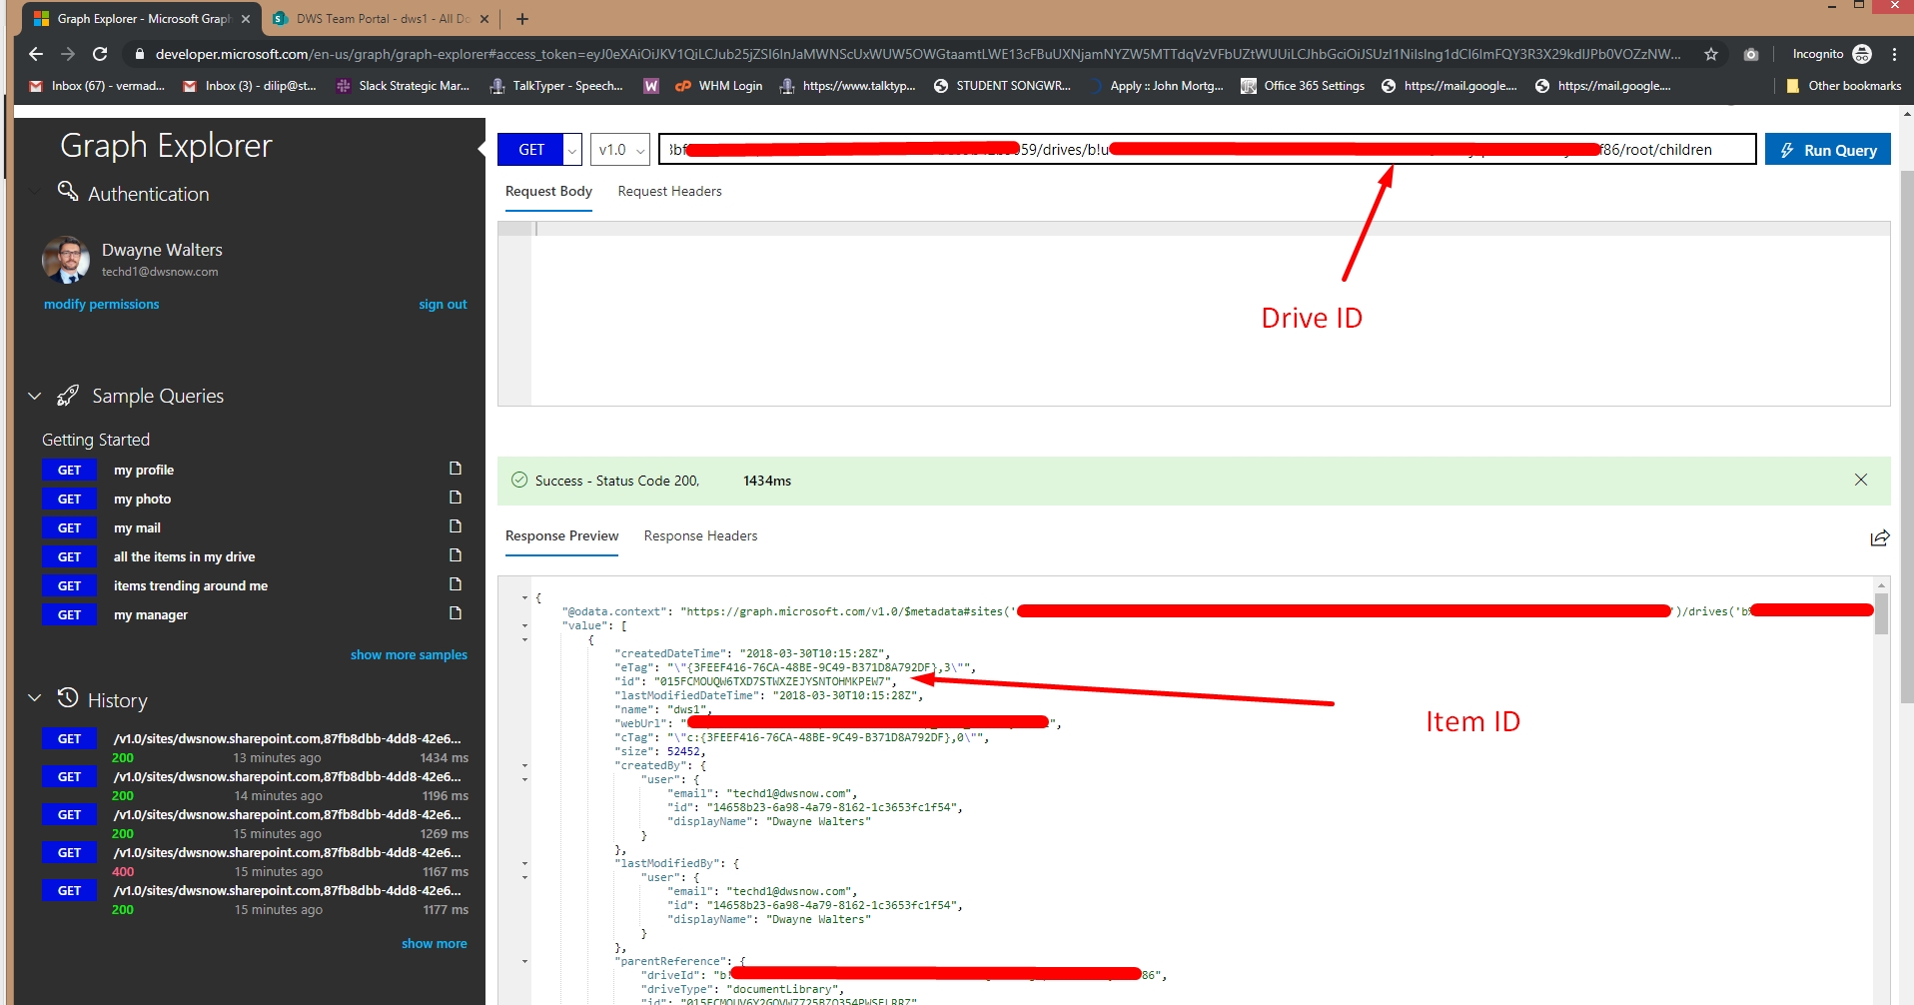Bookmark this page with the star icon
This screenshot has width=1914, height=1005.
1711,54
